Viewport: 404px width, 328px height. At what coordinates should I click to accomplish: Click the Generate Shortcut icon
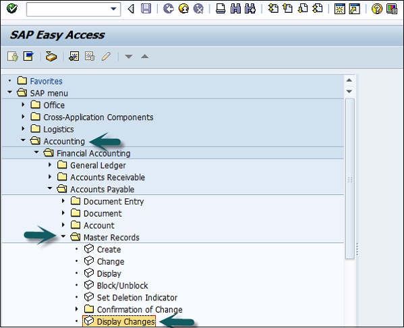tap(355, 9)
